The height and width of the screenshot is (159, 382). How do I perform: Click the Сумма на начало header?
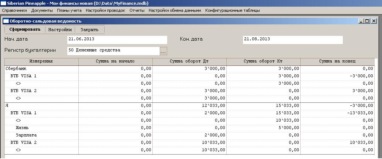point(115,62)
